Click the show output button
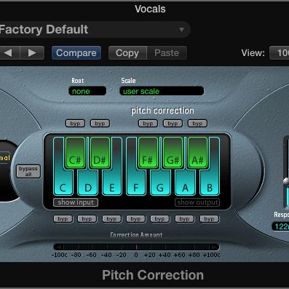 197,202
